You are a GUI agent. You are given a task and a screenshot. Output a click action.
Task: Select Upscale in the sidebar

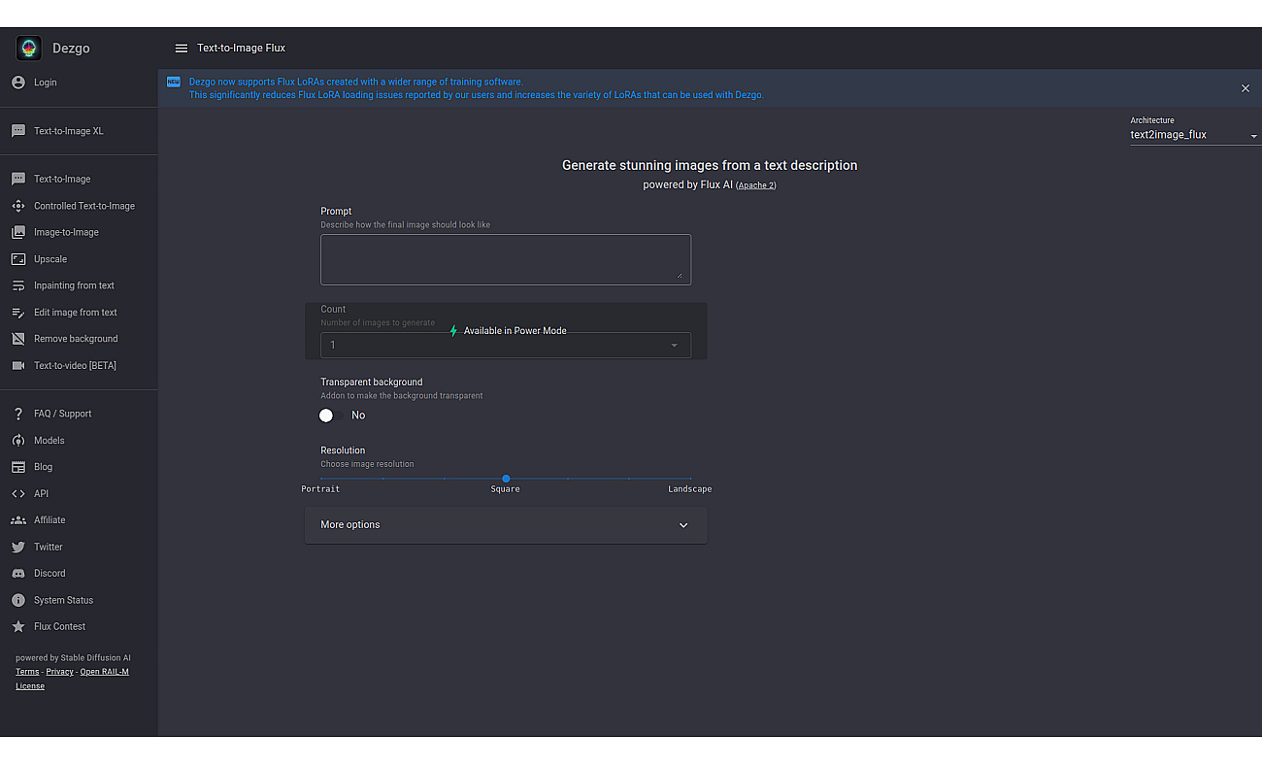tap(50, 259)
